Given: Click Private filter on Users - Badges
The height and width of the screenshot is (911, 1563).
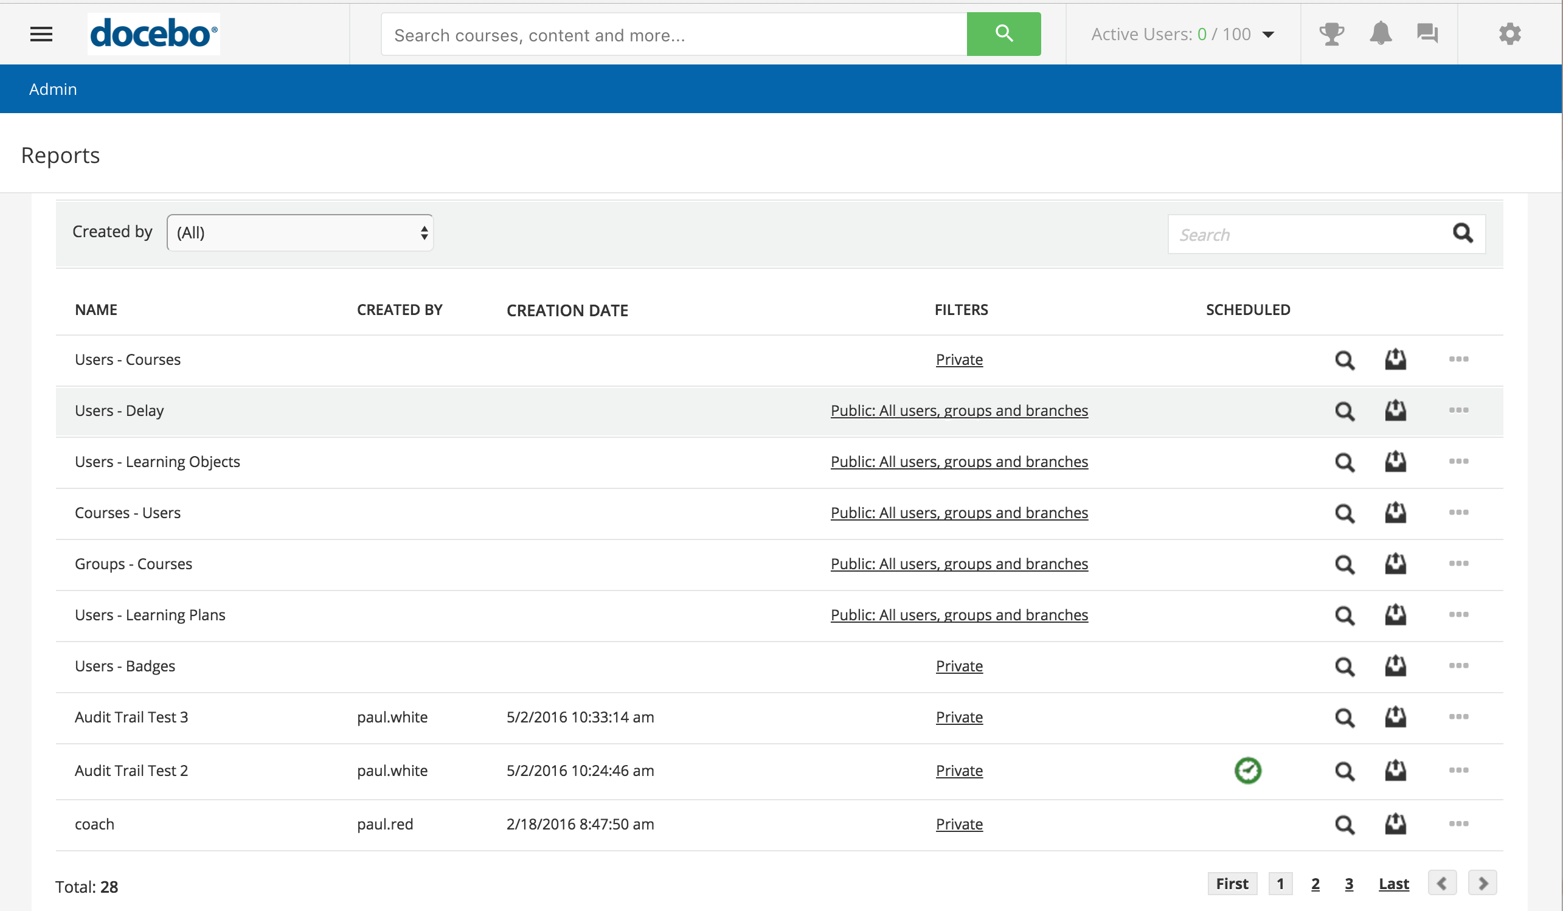Looking at the screenshot, I should 959,666.
